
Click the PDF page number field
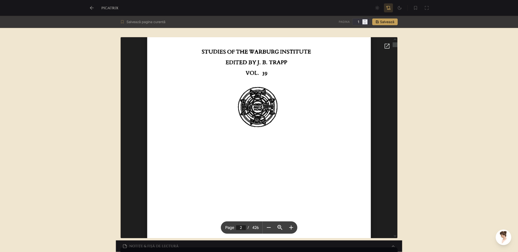click(241, 227)
